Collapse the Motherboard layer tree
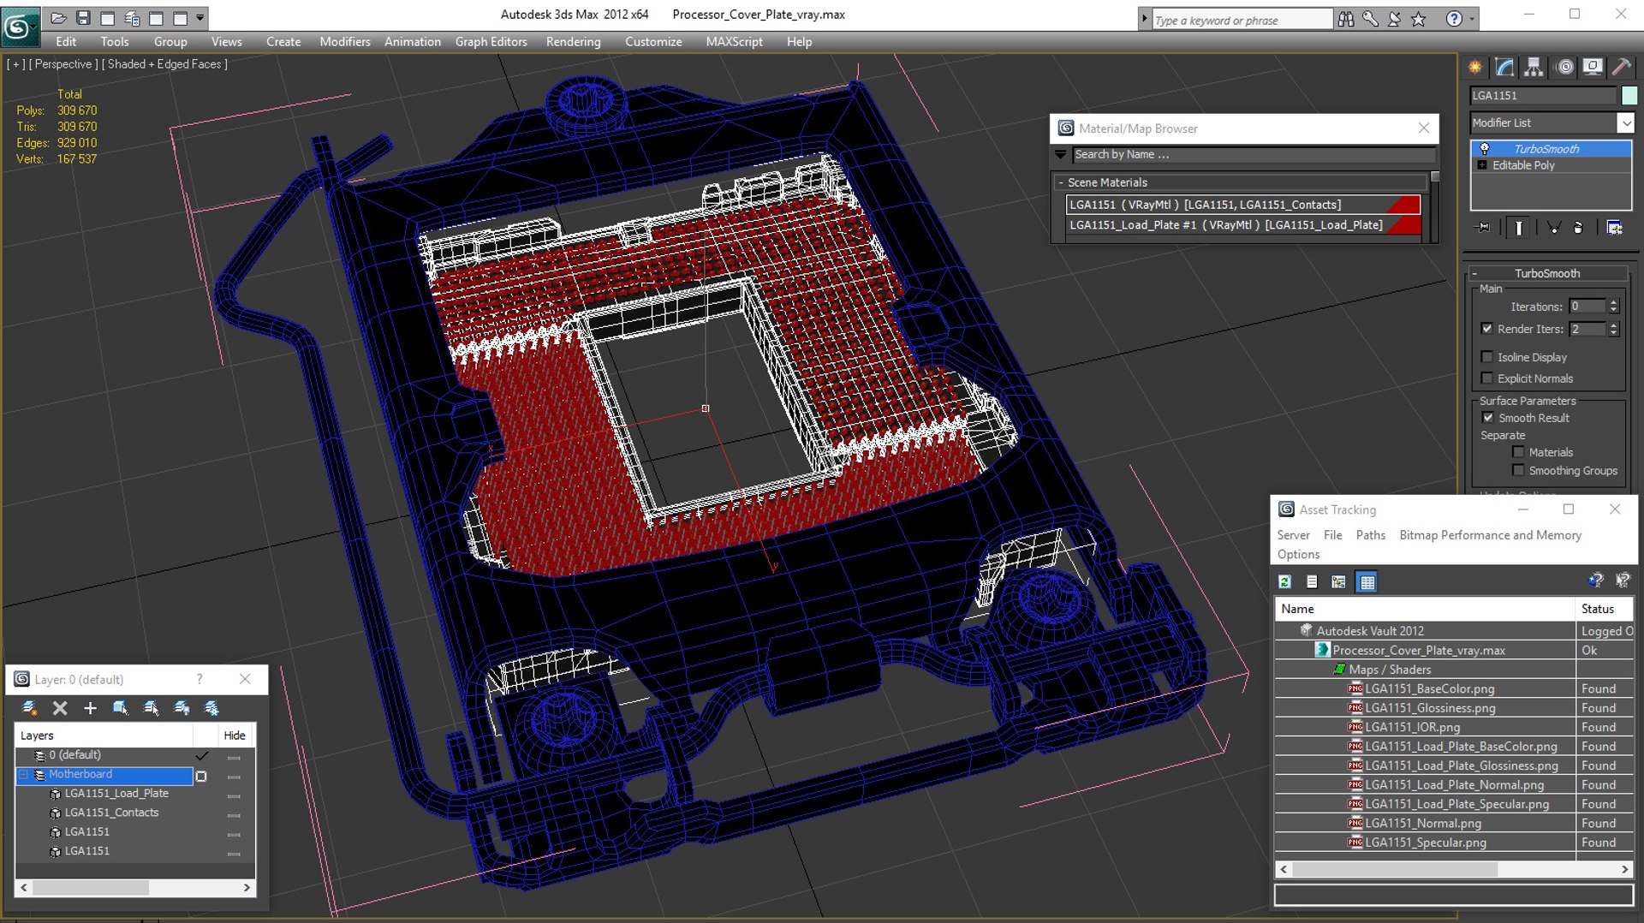This screenshot has width=1644, height=923. coord(24,775)
